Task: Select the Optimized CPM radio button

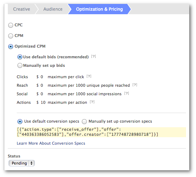Action: (x=11, y=47)
